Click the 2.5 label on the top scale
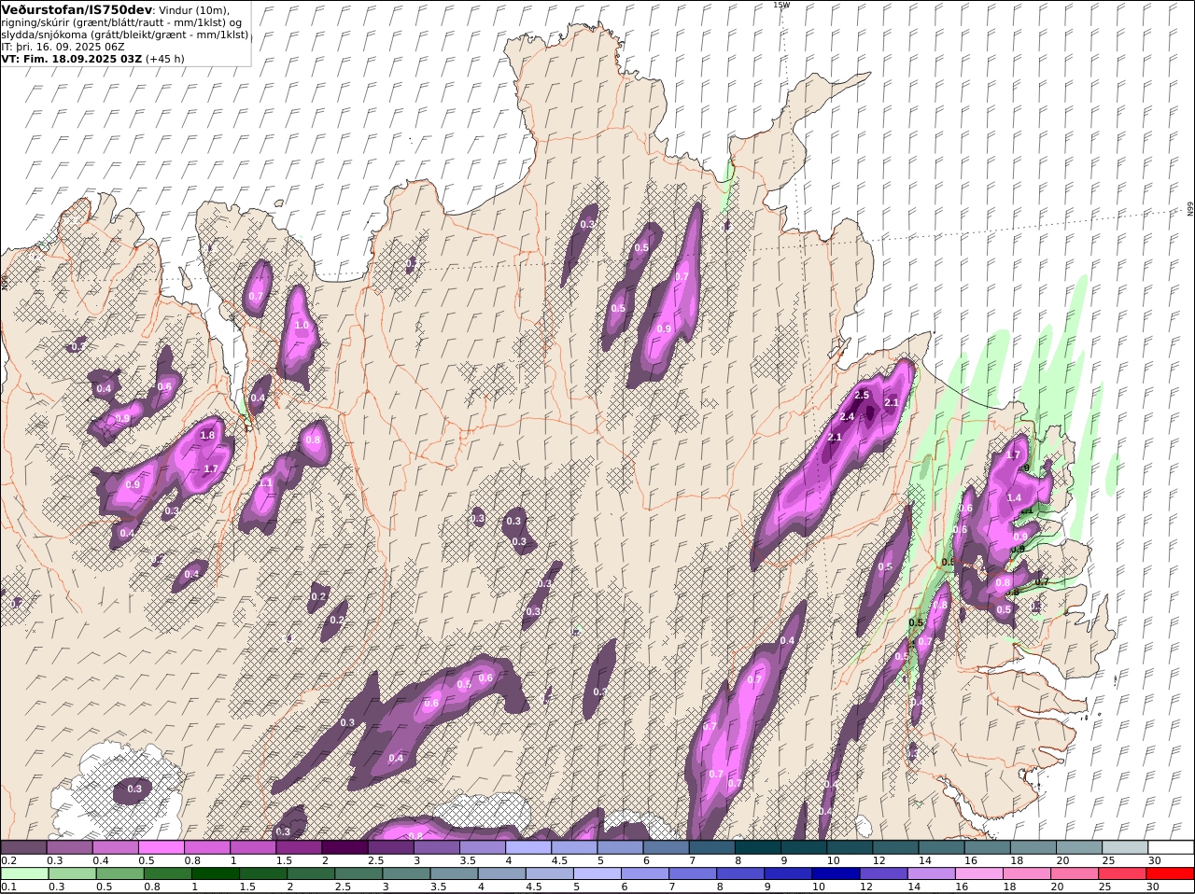 click(375, 860)
